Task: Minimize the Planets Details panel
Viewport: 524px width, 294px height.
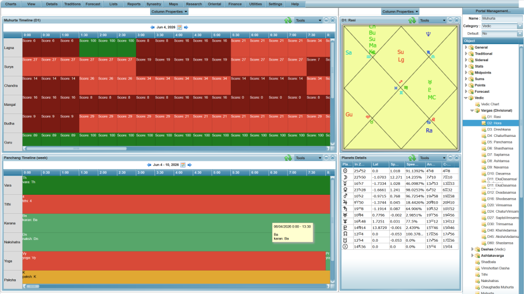Action: click(x=450, y=158)
